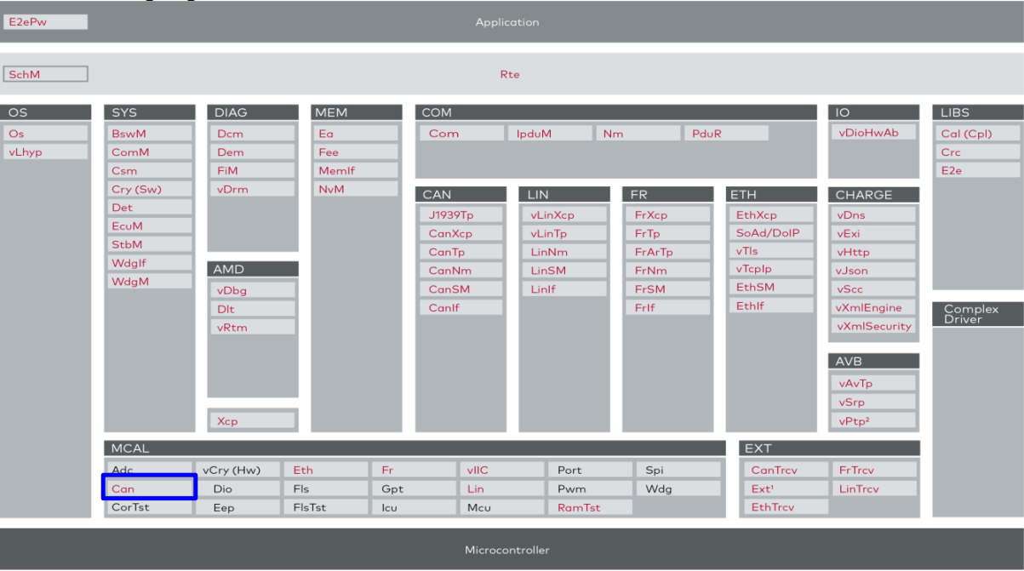The width and height of the screenshot is (1024, 571).
Task: Click the FlsTst module
Action: click(x=327, y=507)
